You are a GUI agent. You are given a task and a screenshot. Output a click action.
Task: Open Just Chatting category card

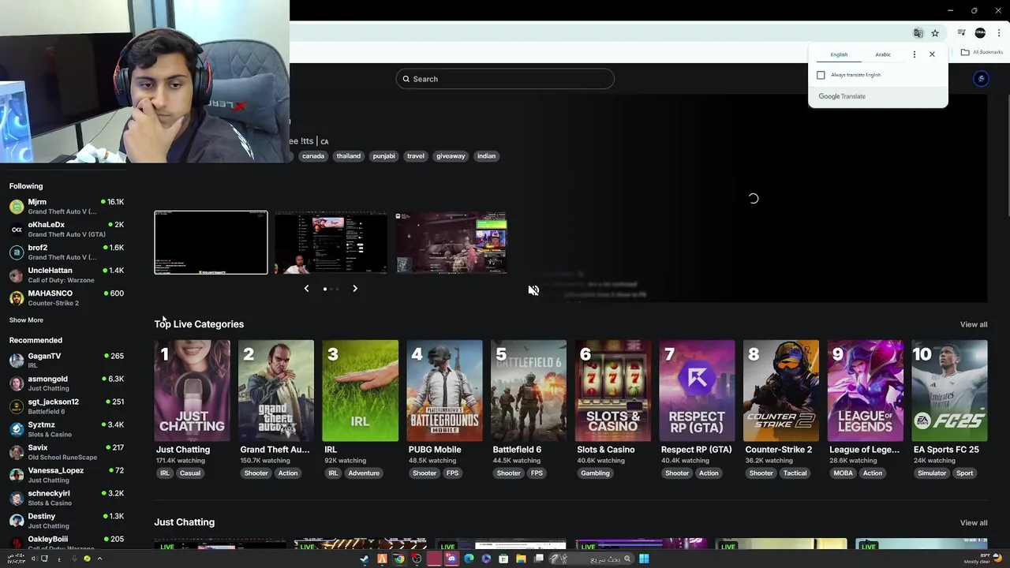coord(192,390)
